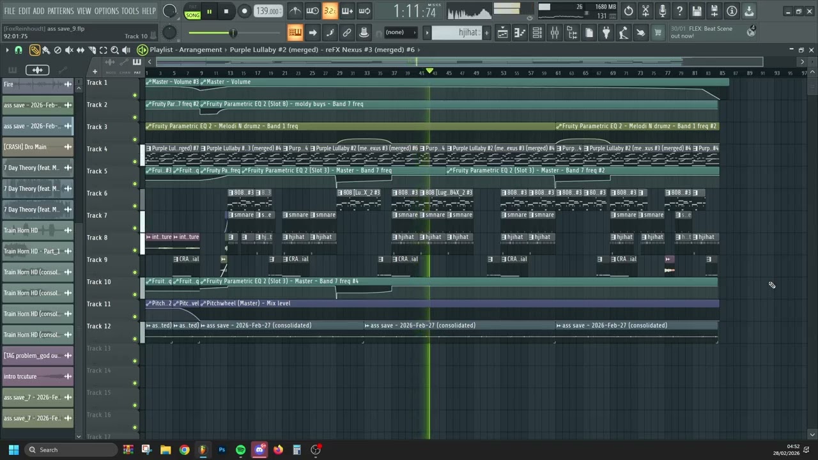The width and height of the screenshot is (818, 460).
Task: Toggle loop recording icon
Action: click(x=364, y=11)
